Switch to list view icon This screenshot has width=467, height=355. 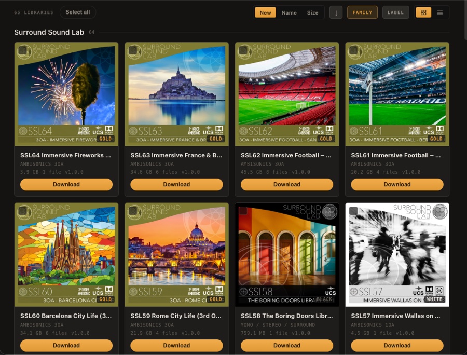point(440,12)
